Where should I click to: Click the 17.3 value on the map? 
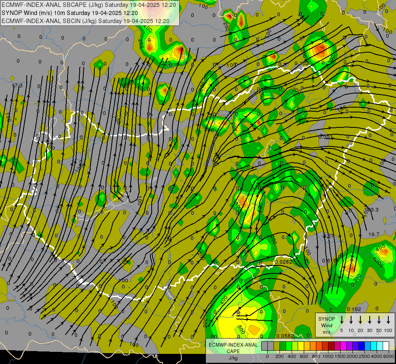pos(17,86)
